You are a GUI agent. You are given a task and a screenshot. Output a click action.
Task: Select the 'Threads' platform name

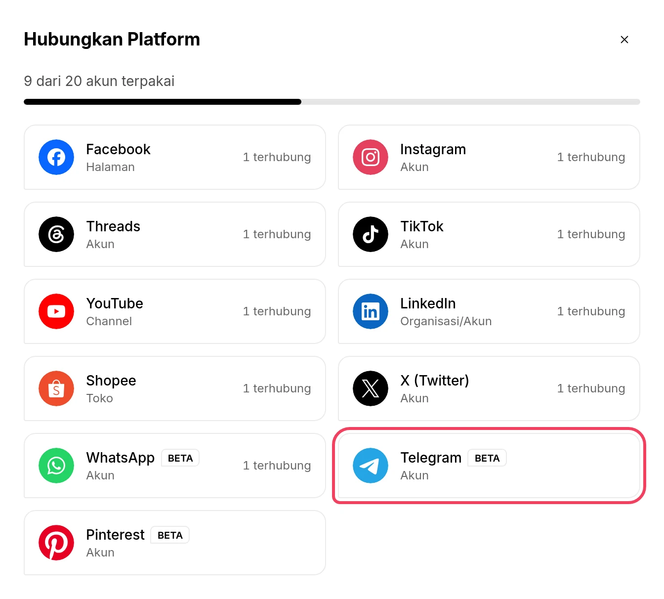click(x=113, y=226)
